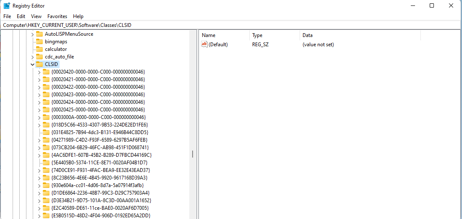Select key {00020423-0000-0000-C000-000000000046}
The height and width of the screenshot is (219, 462).
point(98,95)
